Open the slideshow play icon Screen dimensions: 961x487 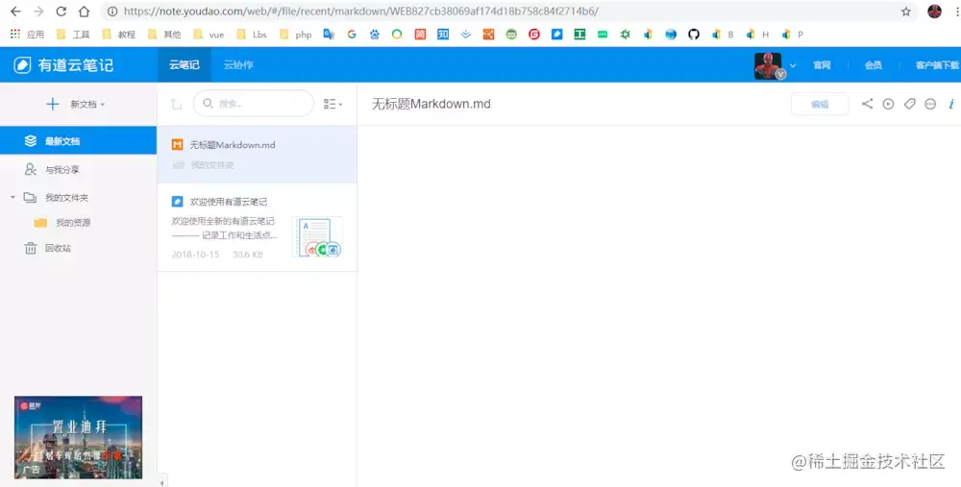888,104
